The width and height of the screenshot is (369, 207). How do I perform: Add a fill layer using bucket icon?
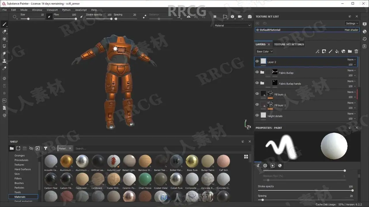pyautogui.click(x=337, y=51)
